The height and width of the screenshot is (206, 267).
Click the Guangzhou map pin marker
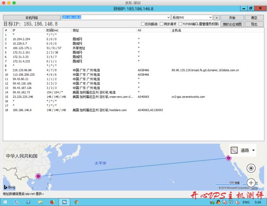38,176
